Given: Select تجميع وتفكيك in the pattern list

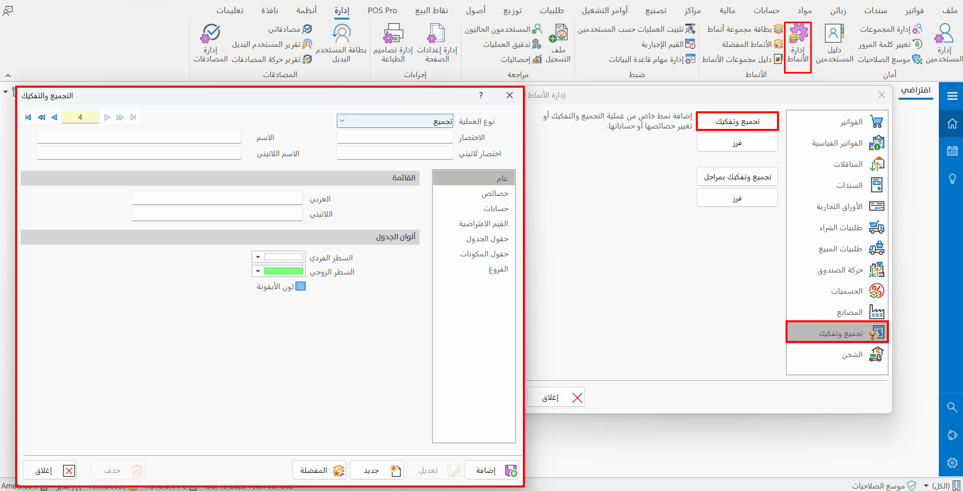Looking at the screenshot, I should pyautogui.click(x=837, y=332).
